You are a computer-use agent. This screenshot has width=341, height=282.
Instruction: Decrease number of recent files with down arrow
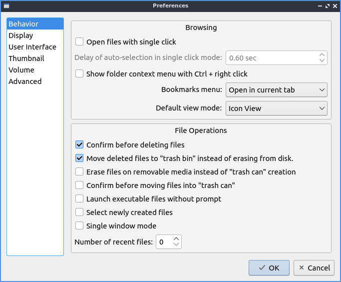click(176, 245)
